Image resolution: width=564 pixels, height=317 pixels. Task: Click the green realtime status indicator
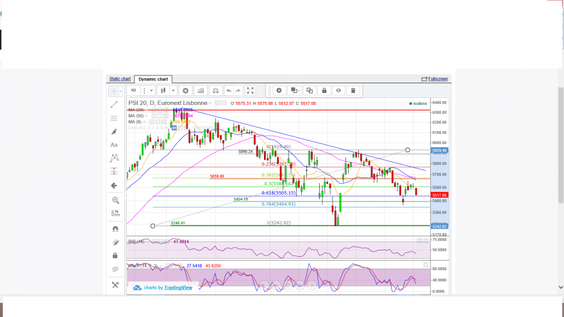[x=418, y=104]
